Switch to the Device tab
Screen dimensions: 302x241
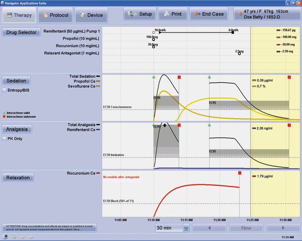[91, 15]
